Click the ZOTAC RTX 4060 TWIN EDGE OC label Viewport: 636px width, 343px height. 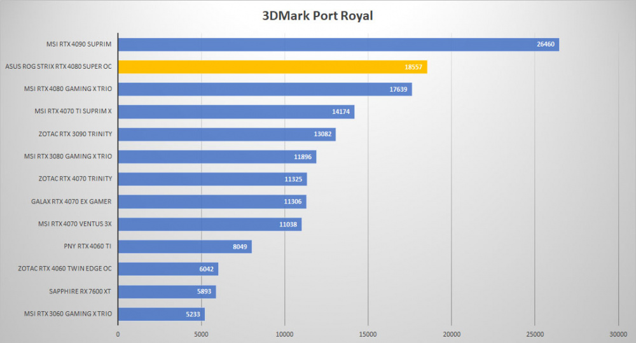coord(65,269)
